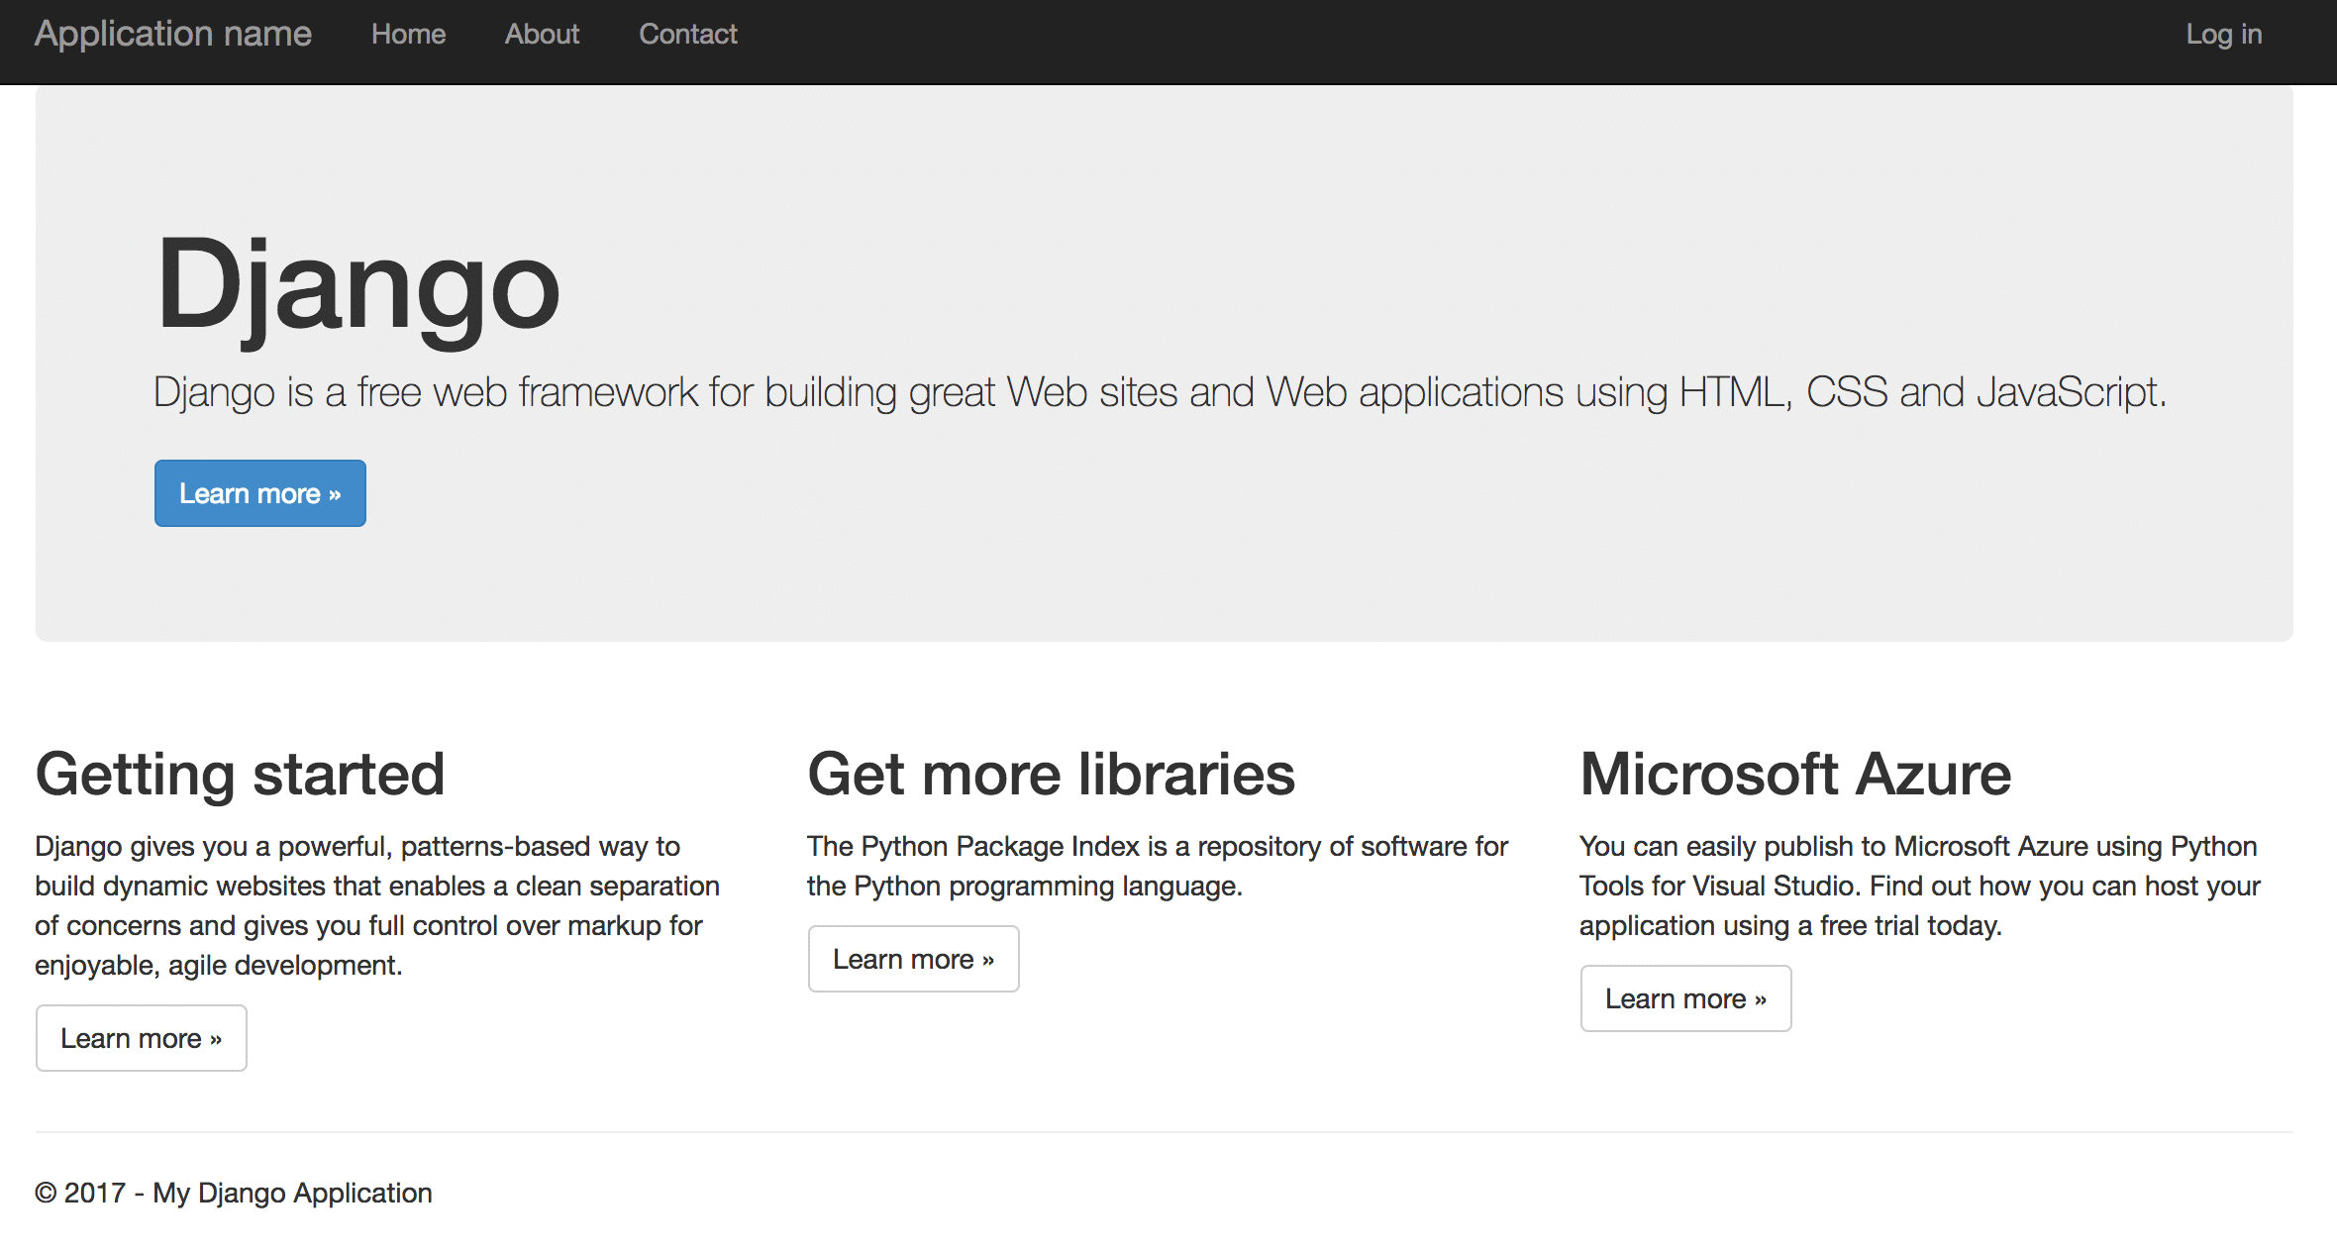The width and height of the screenshot is (2337, 1254).
Task: Click the Application name brand link
Action: 173,35
